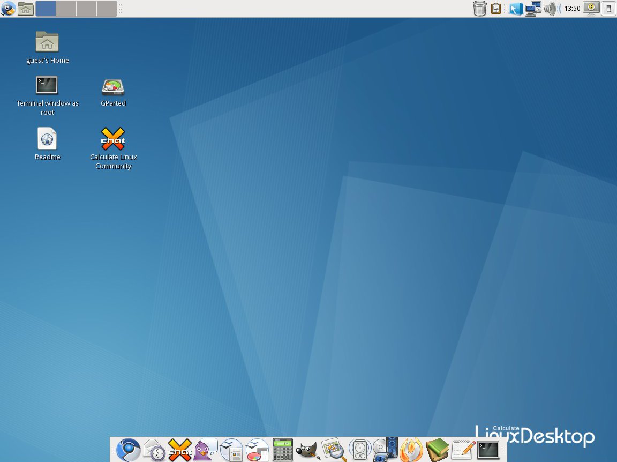Launch GIMP image editor from the dock
The image size is (617, 462).
pos(308,450)
